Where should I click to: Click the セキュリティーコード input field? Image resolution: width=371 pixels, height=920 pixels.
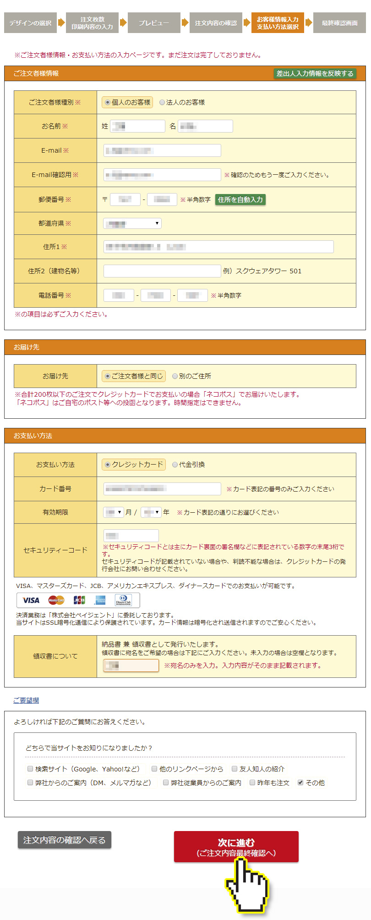pos(131,536)
